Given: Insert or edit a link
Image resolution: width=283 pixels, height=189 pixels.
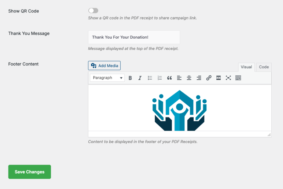Looking at the screenshot, I should pos(209,78).
